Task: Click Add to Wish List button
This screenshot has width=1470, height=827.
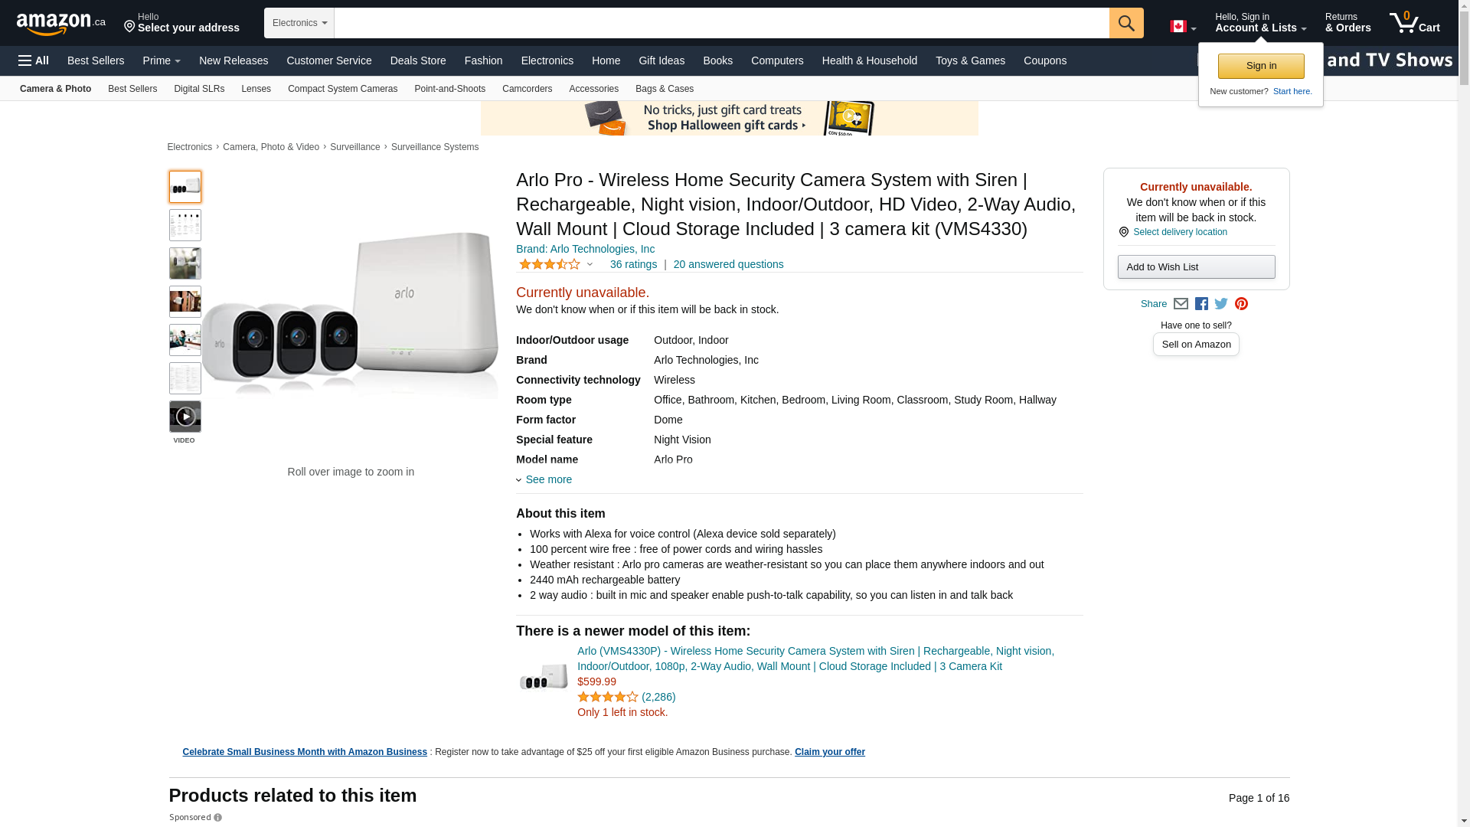Action: coord(1195,267)
